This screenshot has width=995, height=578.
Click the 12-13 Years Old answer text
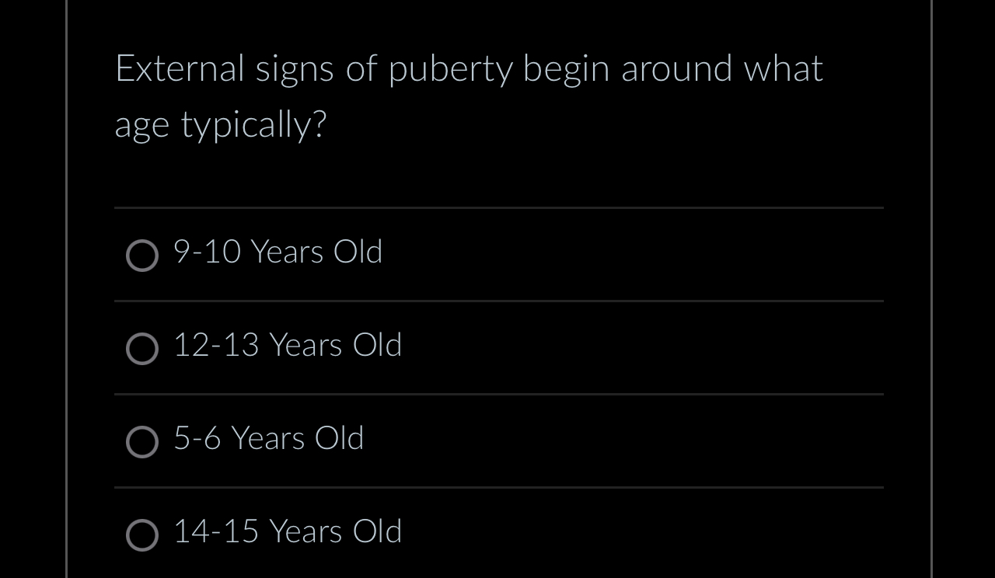click(287, 345)
